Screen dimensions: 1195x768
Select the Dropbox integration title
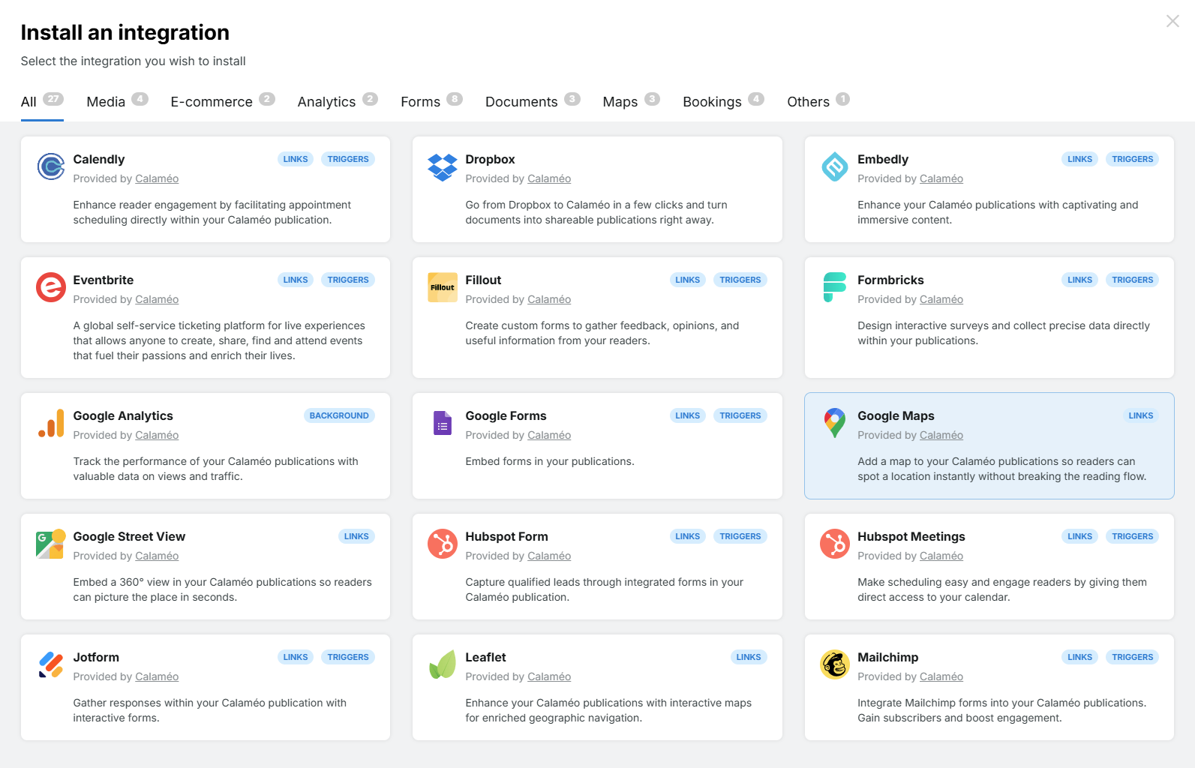coord(490,159)
